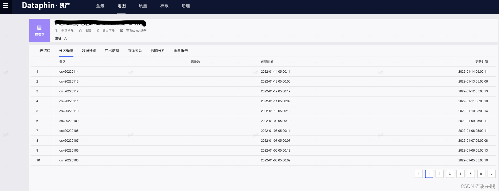Click partition ds=20220110

[x=69, y=111]
